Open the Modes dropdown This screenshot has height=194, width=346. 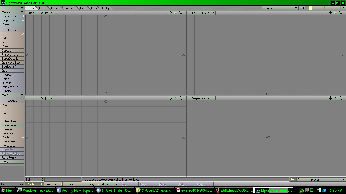click(x=109, y=184)
